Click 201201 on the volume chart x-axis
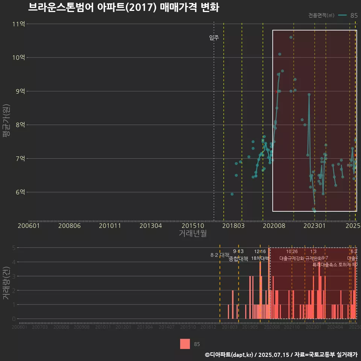 [123, 327]
